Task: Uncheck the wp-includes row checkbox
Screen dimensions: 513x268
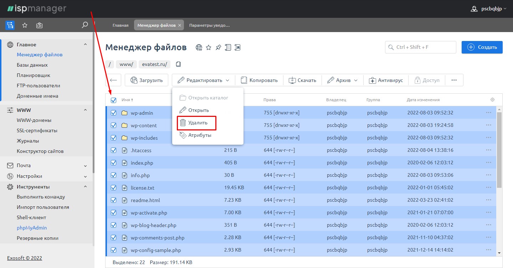Action: point(113,138)
